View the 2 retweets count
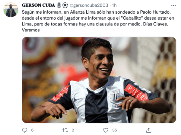The height and width of the screenshot is (135, 181). [73, 130]
